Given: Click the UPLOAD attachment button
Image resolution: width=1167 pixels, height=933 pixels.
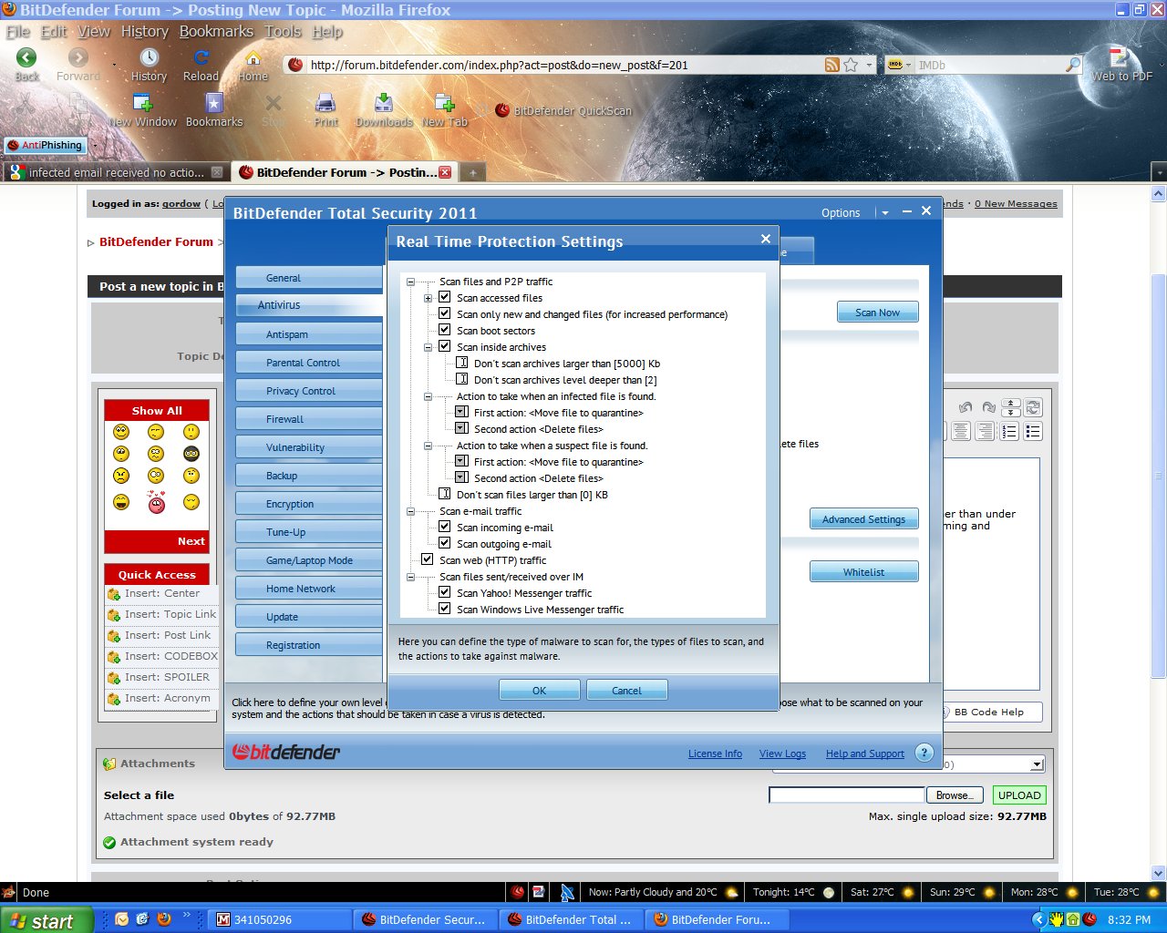Looking at the screenshot, I should pos(1019,795).
